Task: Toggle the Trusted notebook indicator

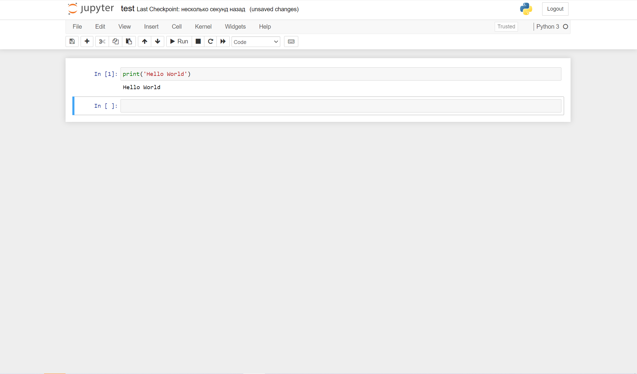Action: tap(506, 27)
